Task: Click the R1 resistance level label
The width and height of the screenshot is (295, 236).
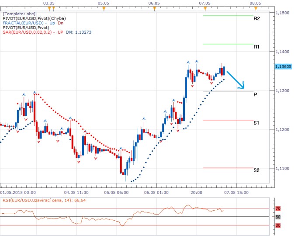Action: (257, 46)
